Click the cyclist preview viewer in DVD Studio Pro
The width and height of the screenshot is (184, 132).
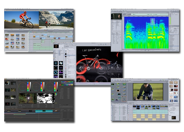[x=148, y=92]
